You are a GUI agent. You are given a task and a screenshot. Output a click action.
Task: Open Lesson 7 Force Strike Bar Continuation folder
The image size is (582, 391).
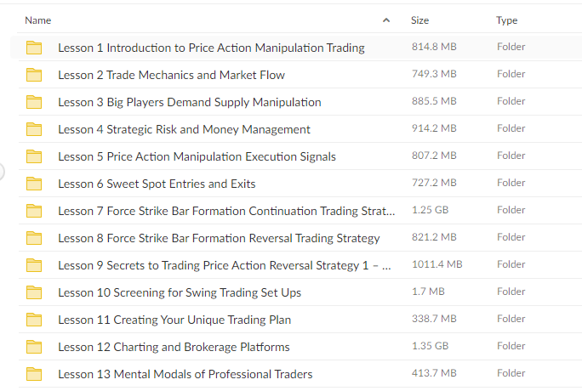226,211
